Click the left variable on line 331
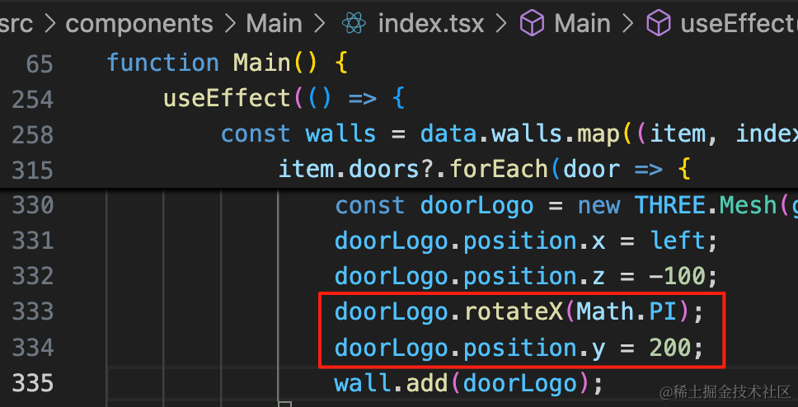The height and width of the screenshot is (407, 798). point(676,241)
